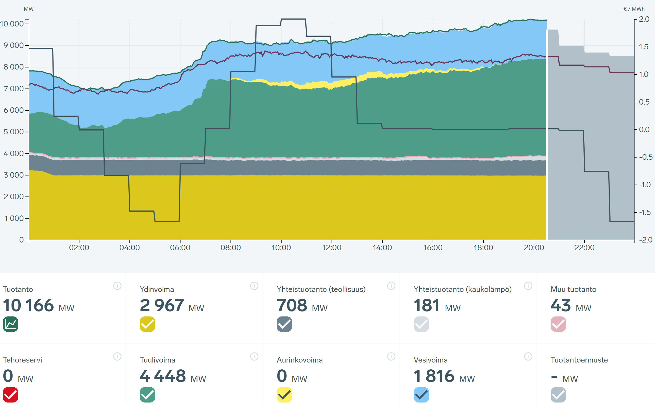Image resolution: width=655 pixels, height=405 pixels.
Task: Open the Tuulivoima info icon
Action: coord(254,356)
